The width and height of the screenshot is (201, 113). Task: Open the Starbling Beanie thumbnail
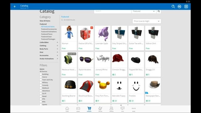69,86
